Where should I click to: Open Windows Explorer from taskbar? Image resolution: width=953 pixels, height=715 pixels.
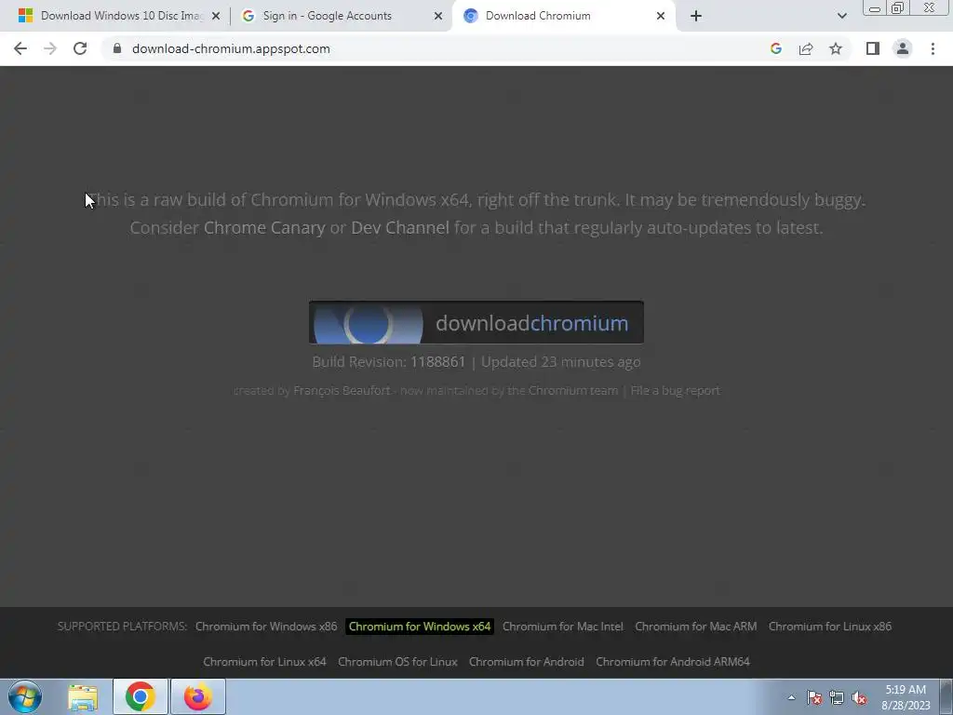pyautogui.click(x=83, y=696)
